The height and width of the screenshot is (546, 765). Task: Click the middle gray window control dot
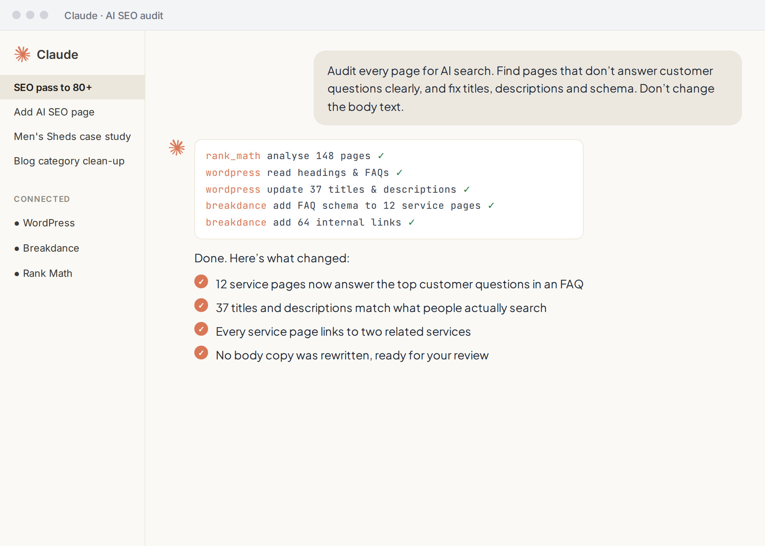point(30,15)
